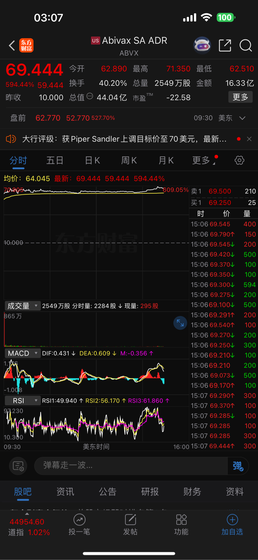Screen dimensions: 258x560
Task: Switch to the 周K chart tab
Action: pos(129,160)
